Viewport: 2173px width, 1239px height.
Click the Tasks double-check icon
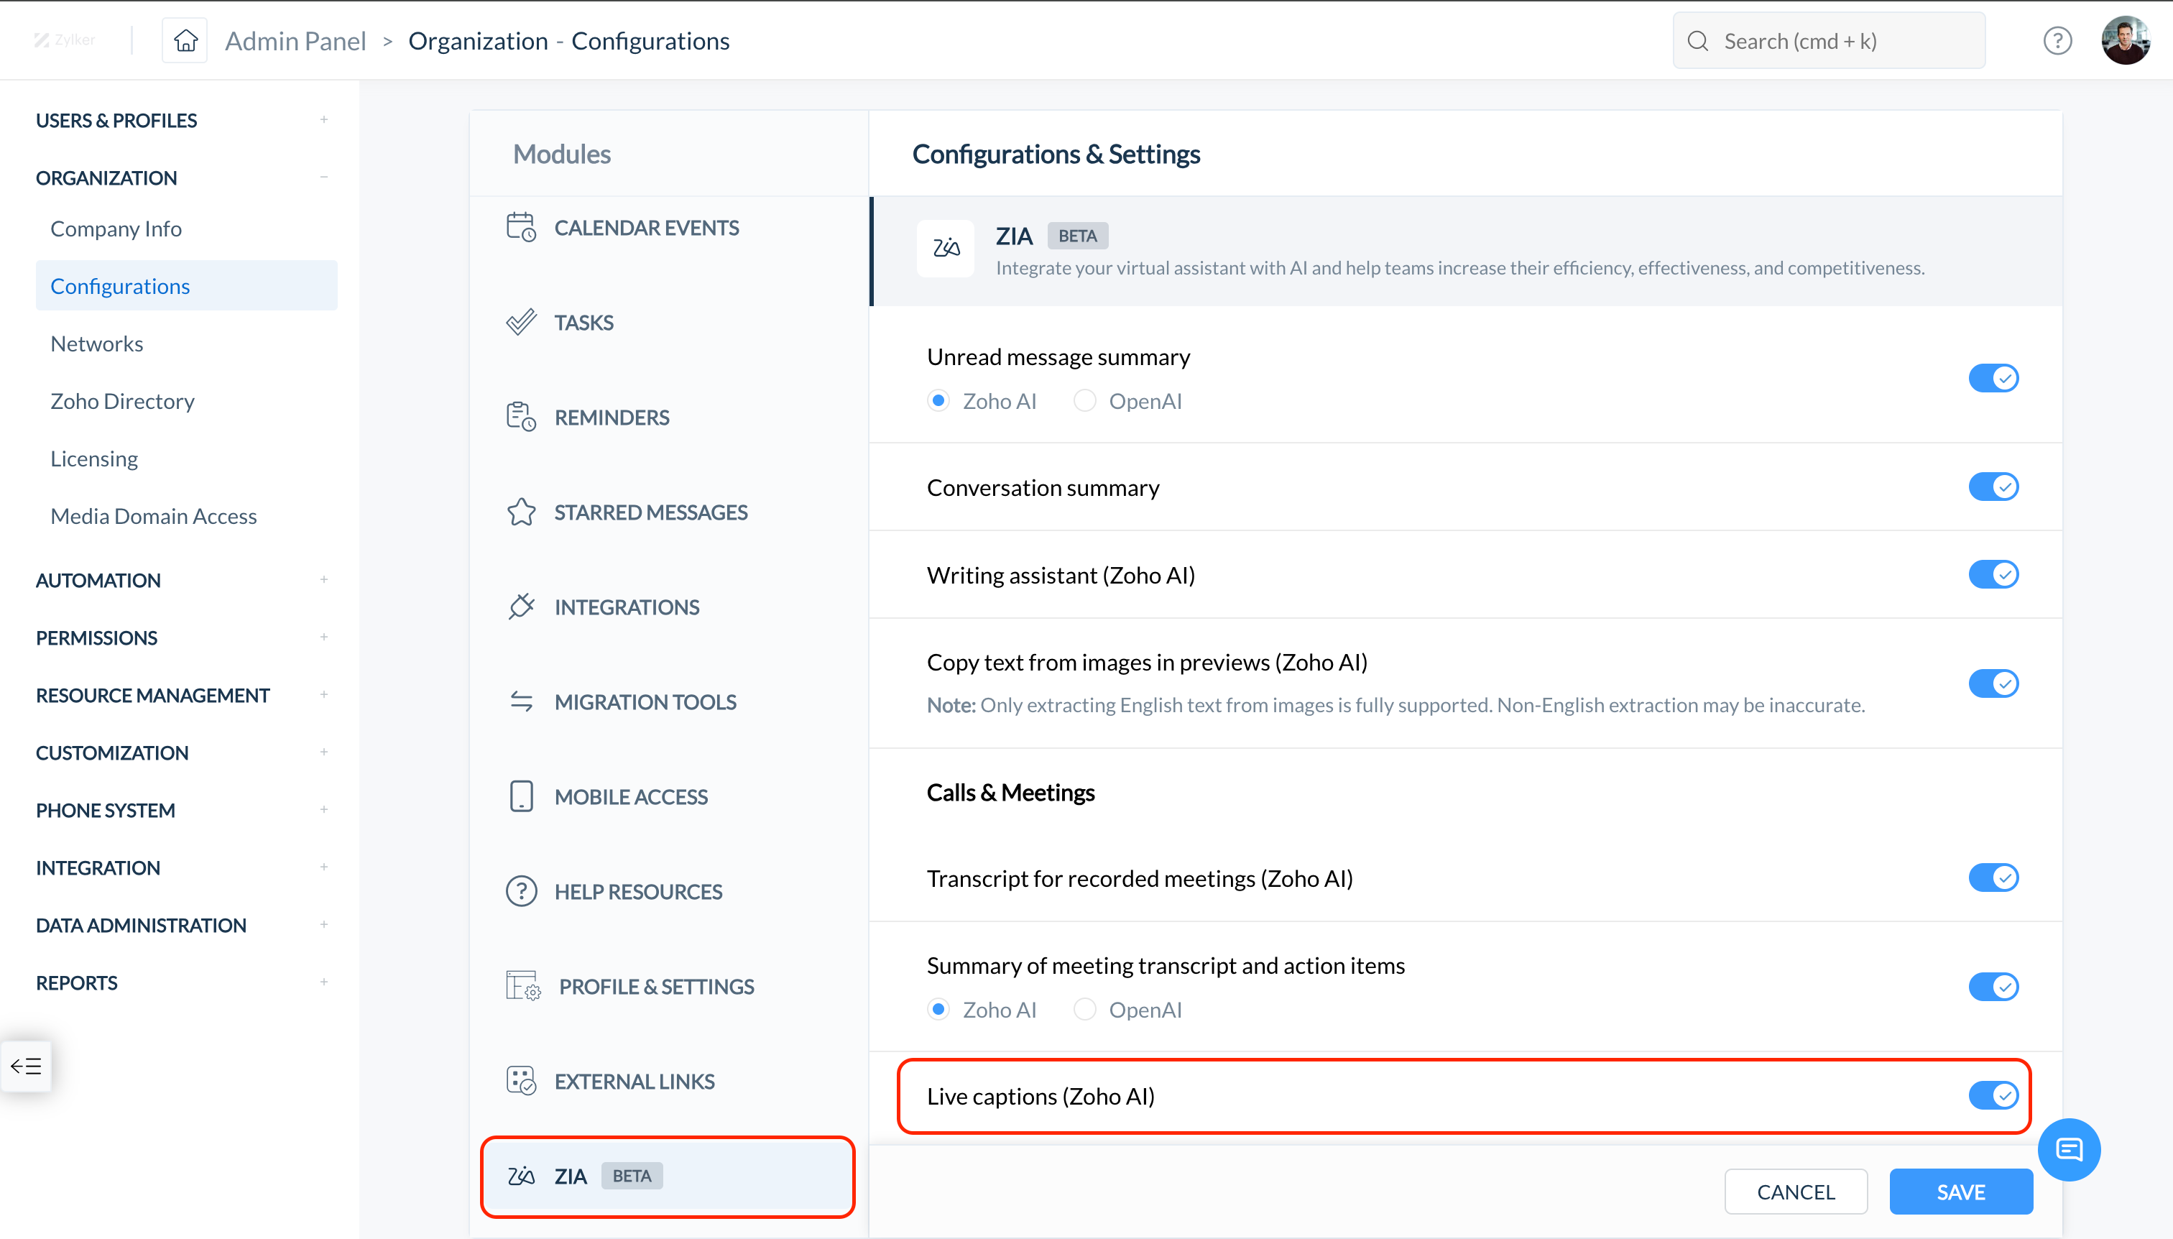(521, 323)
